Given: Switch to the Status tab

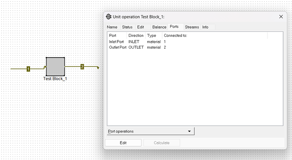Looking at the screenshot, I should point(127,27).
